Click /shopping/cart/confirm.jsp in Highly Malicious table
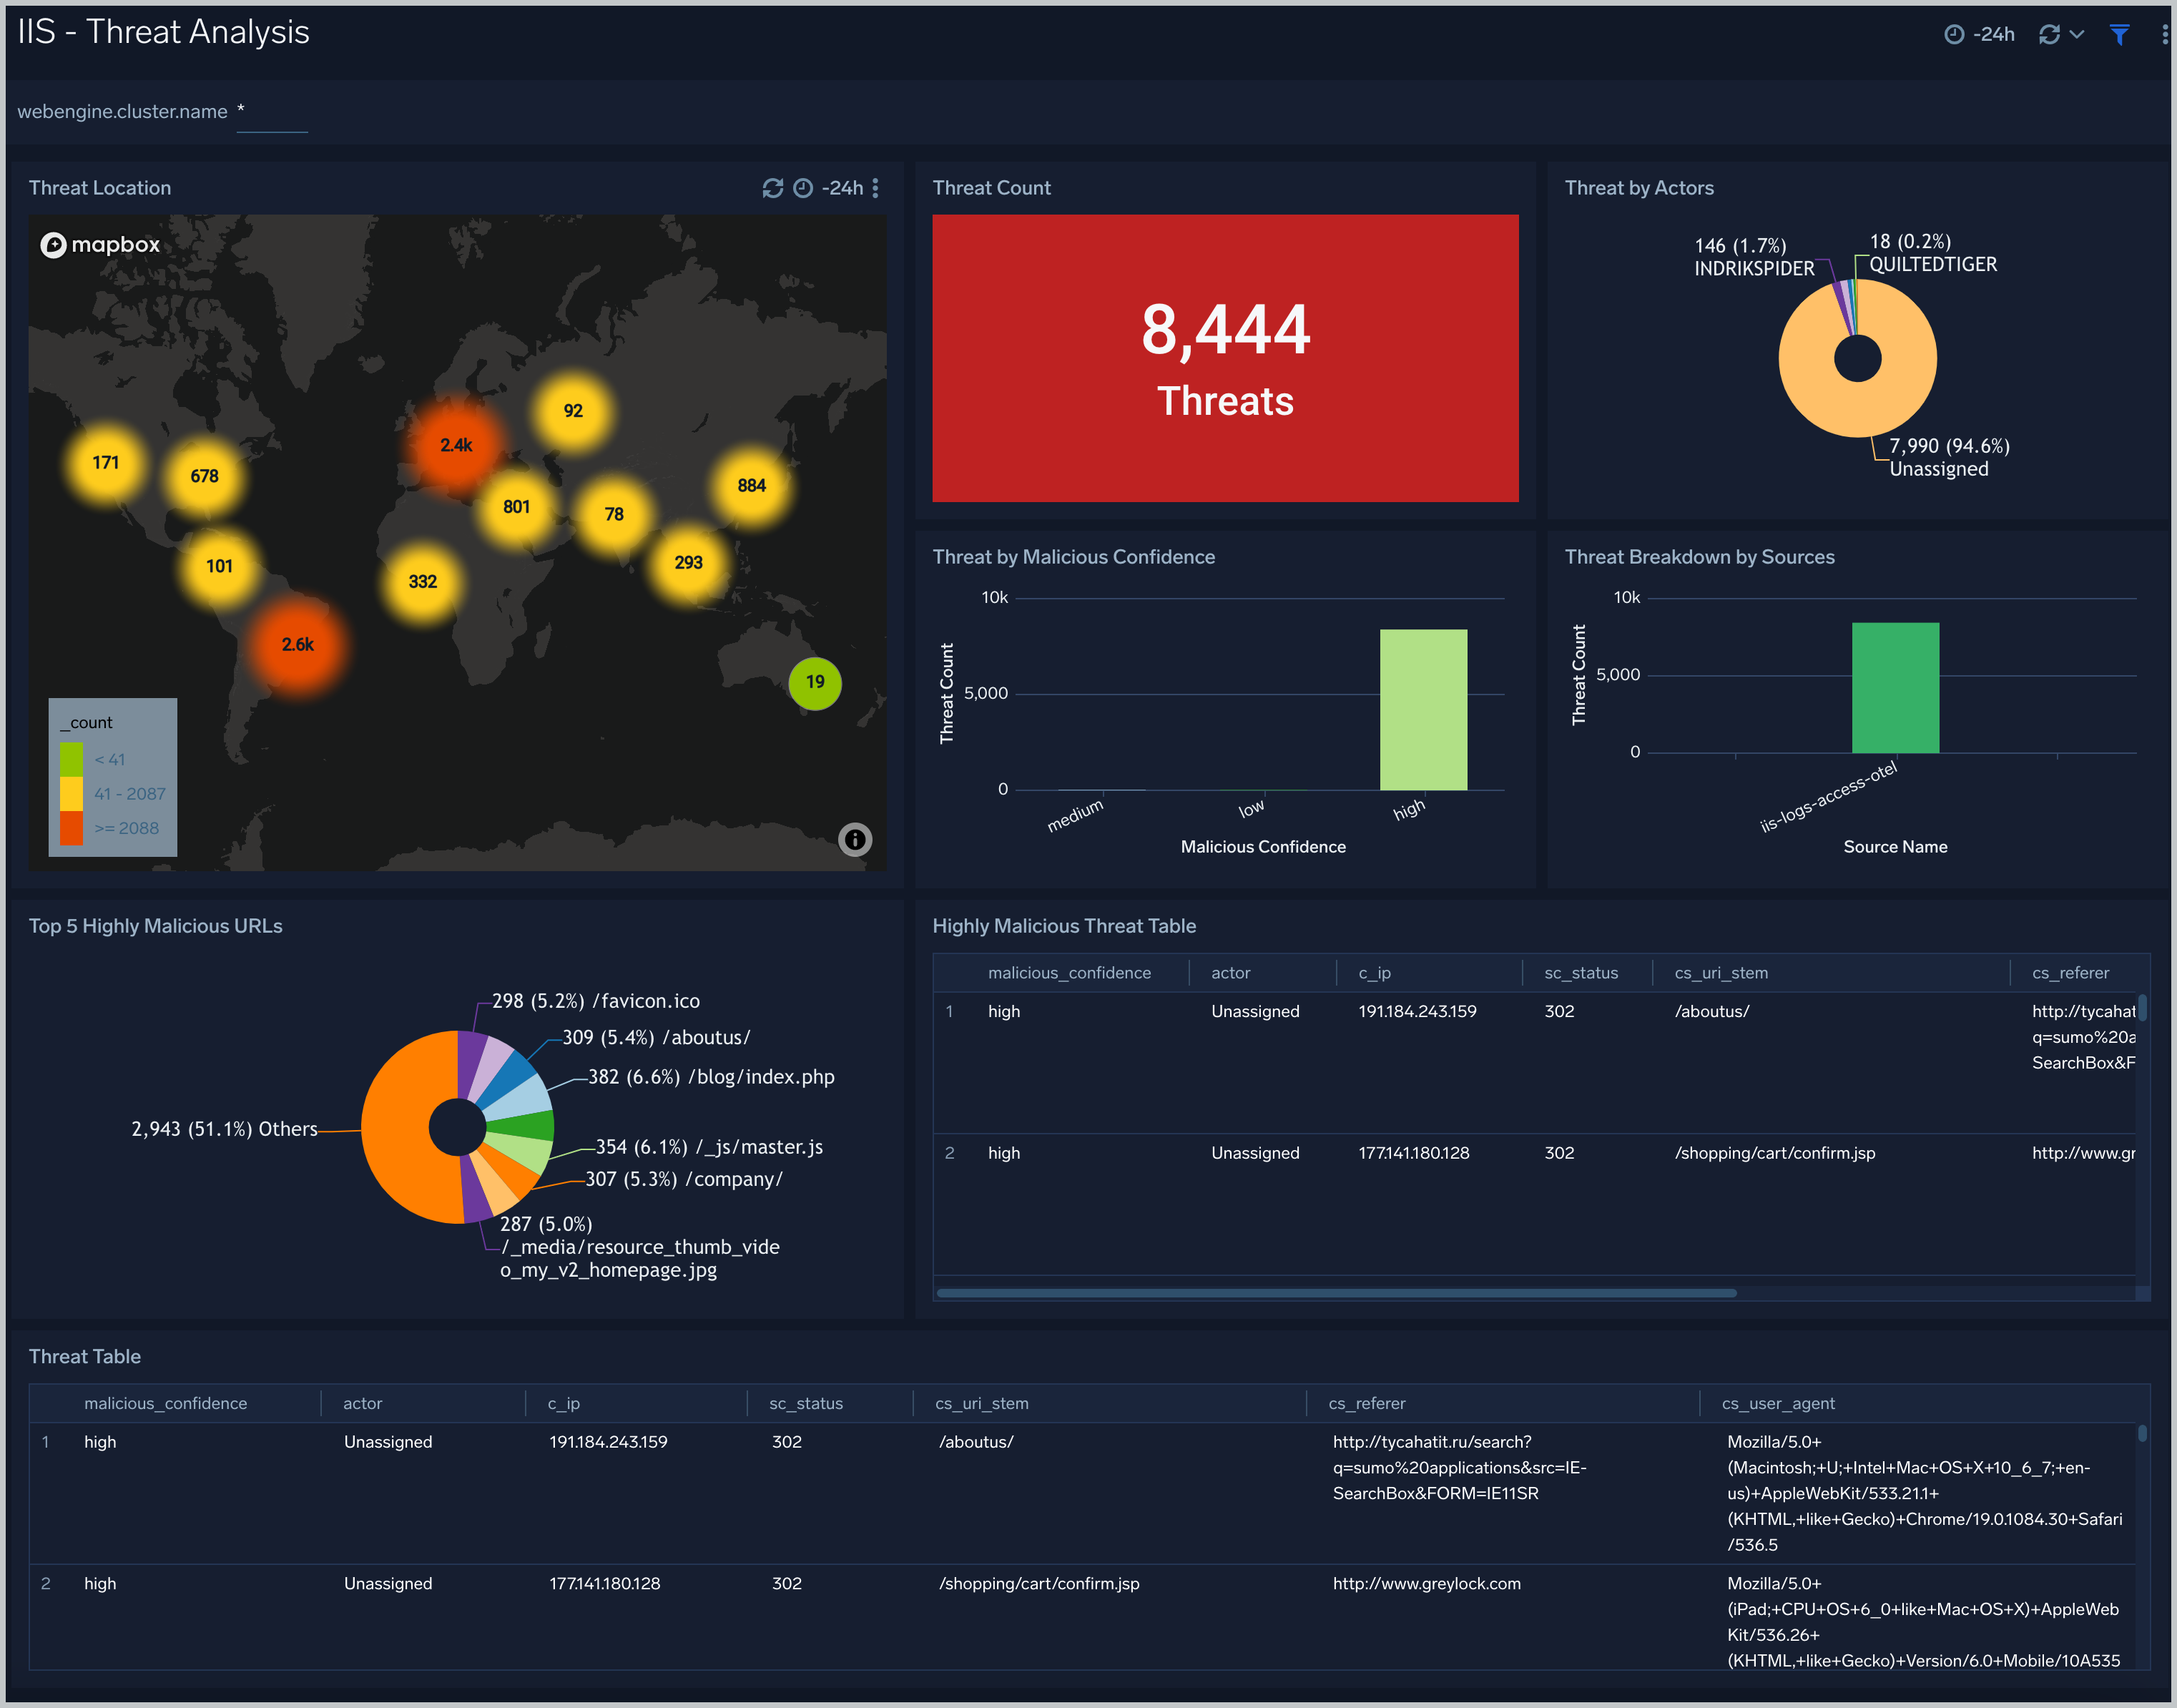Image resolution: width=2177 pixels, height=1708 pixels. (1774, 1153)
